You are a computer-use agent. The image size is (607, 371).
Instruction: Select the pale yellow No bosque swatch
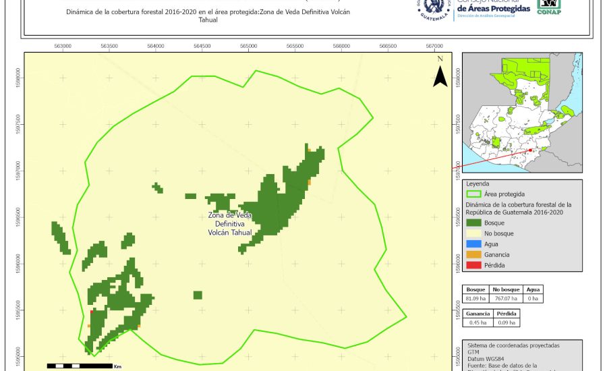[x=474, y=233]
